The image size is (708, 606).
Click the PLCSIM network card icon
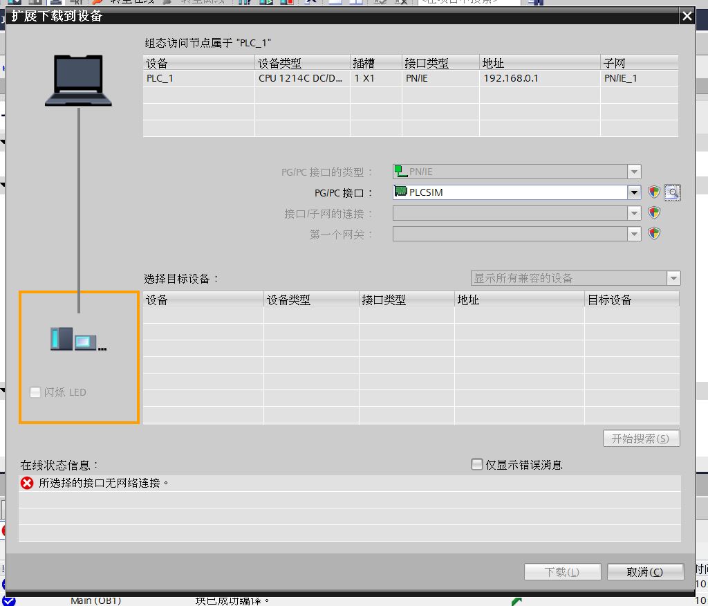click(x=400, y=192)
